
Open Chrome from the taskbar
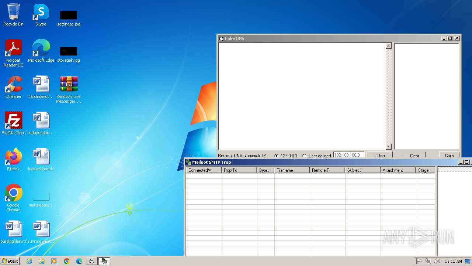click(x=67, y=261)
